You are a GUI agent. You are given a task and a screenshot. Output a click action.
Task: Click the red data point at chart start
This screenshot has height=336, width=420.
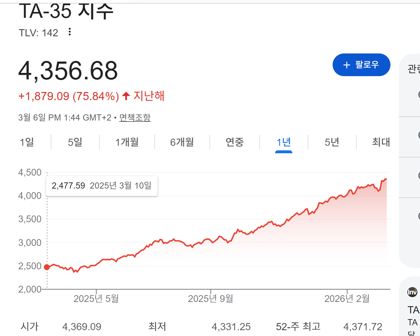[x=47, y=267]
